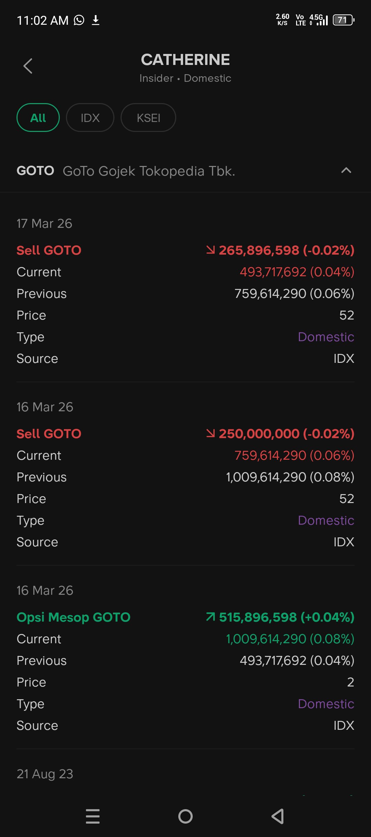
Task: Tap the WhatsApp notification icon
Action: [79, 20]
